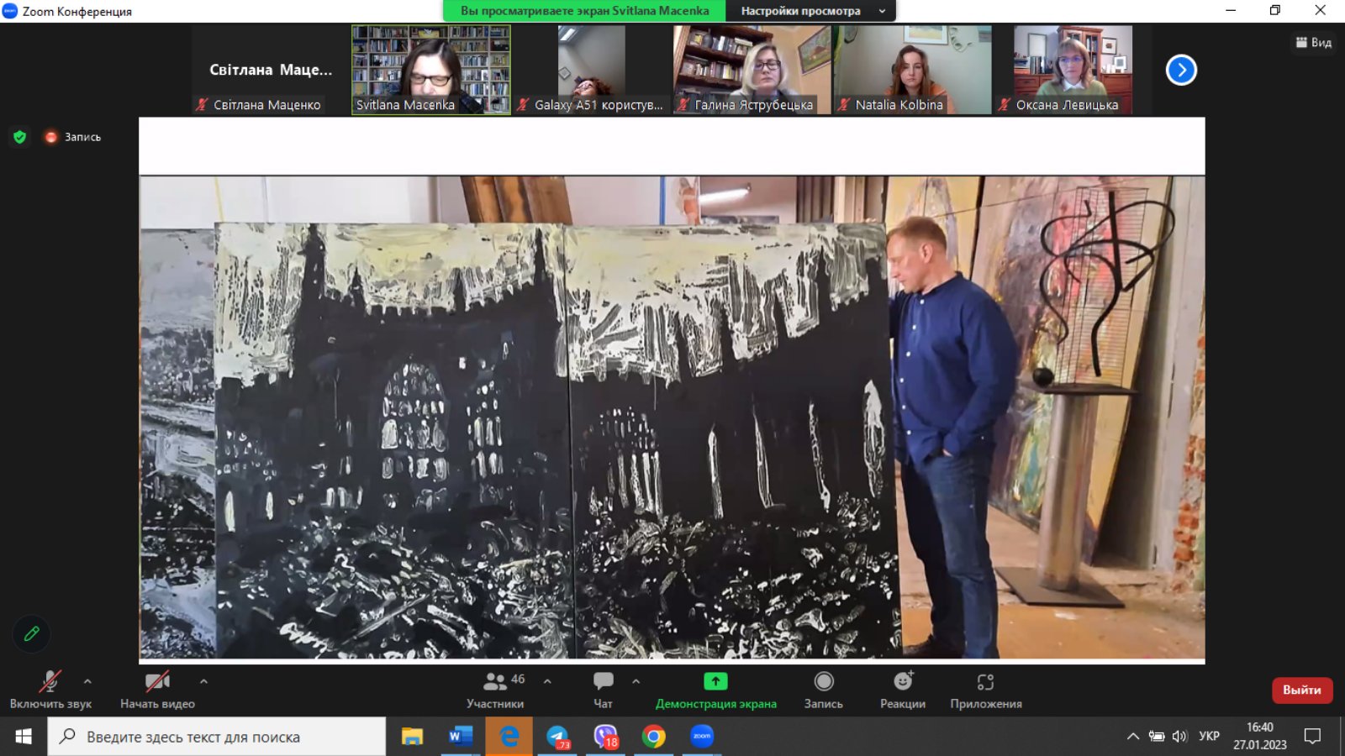This screenshot has height=756, width=1345.
Task: Start recording with the Запись button
Action: coord(823,690)
